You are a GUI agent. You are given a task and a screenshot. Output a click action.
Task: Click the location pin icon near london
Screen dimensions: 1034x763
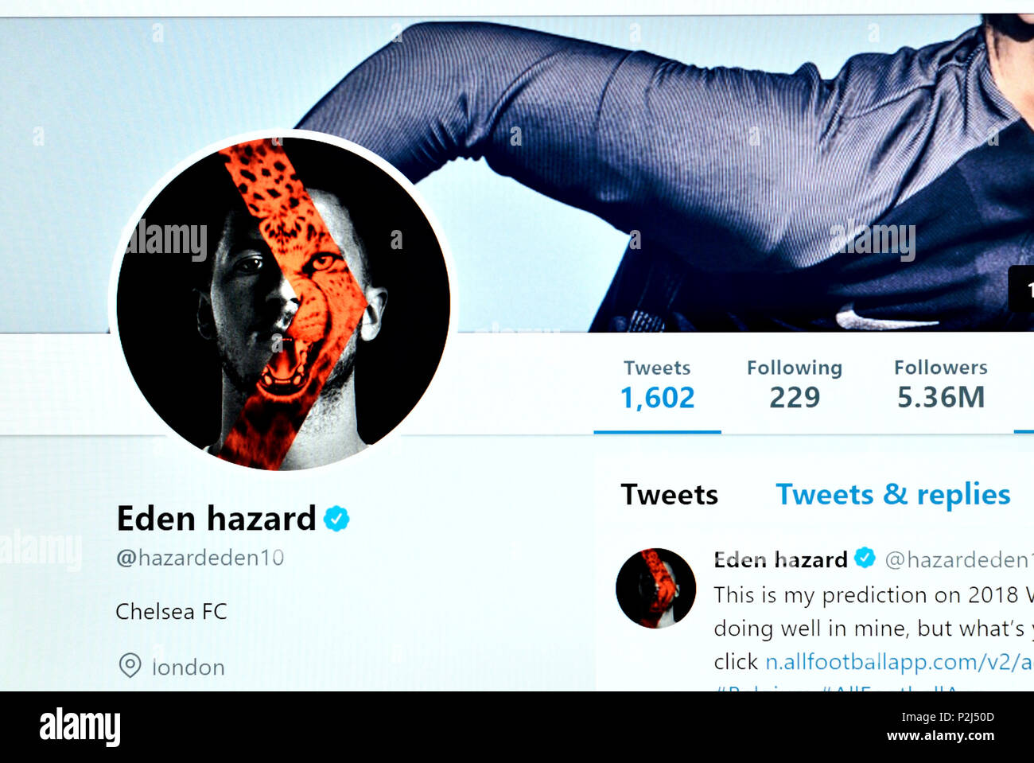[x=130, y=665]
